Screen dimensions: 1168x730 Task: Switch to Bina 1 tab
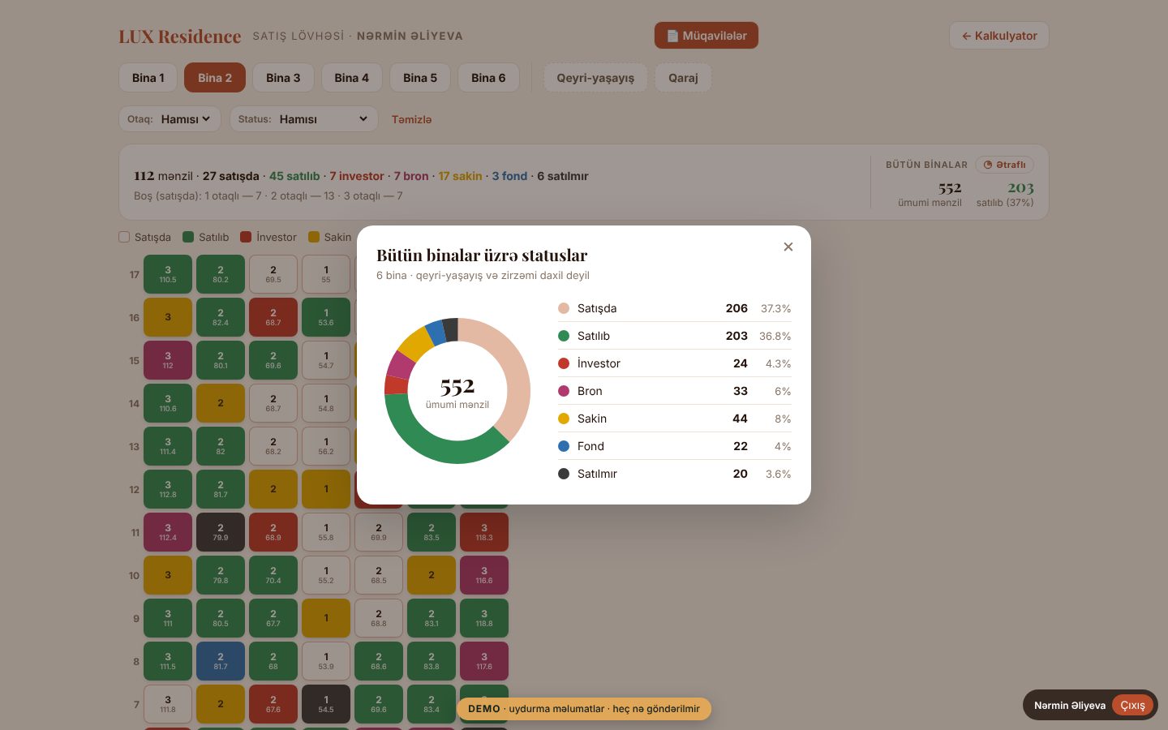click(148, 78)
